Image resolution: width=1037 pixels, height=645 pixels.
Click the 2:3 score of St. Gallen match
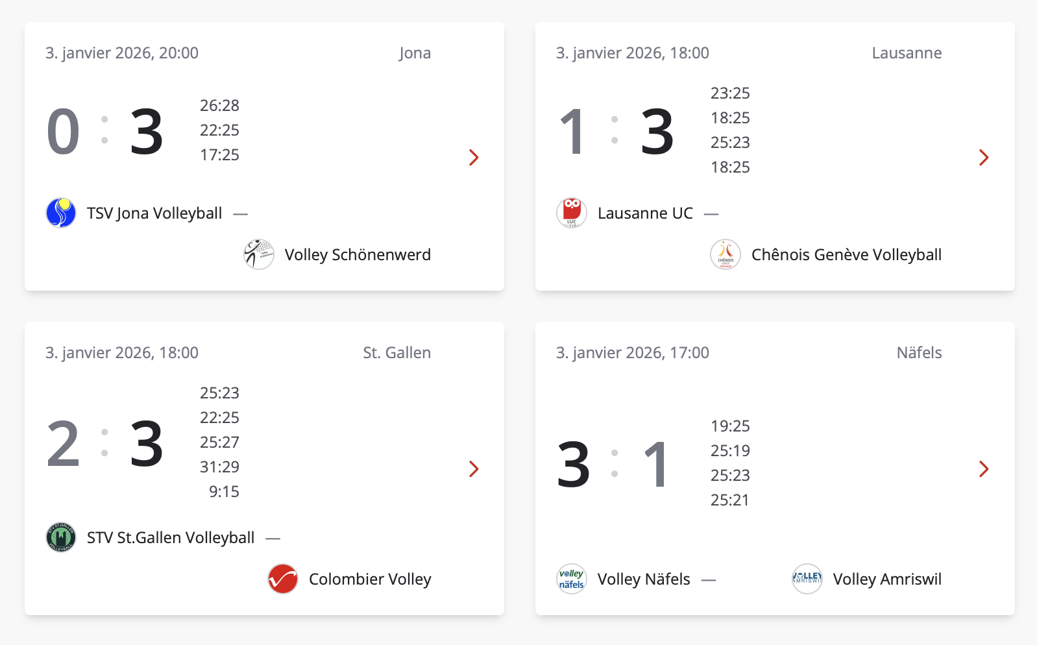[x=105, y=444]
